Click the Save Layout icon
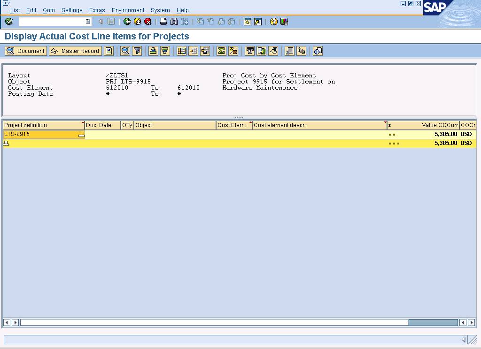 point(205,51)
